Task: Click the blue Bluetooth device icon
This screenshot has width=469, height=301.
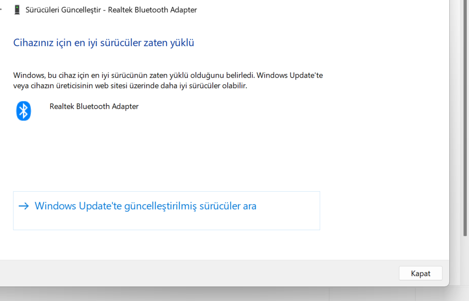Action: [23, 111]
